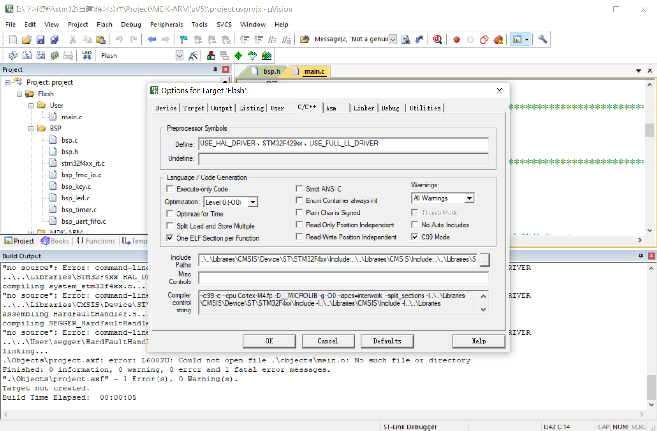Save the current file using floppy icon

pos(40,39)
